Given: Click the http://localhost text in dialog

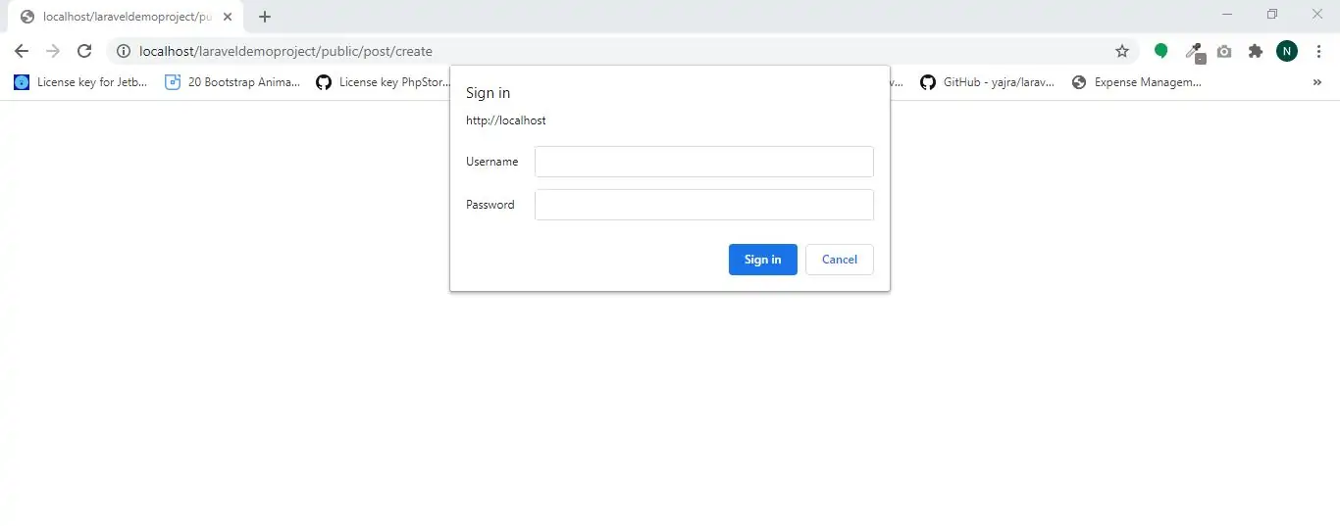Looking at the screenshot, I should [x=506, y=120].
